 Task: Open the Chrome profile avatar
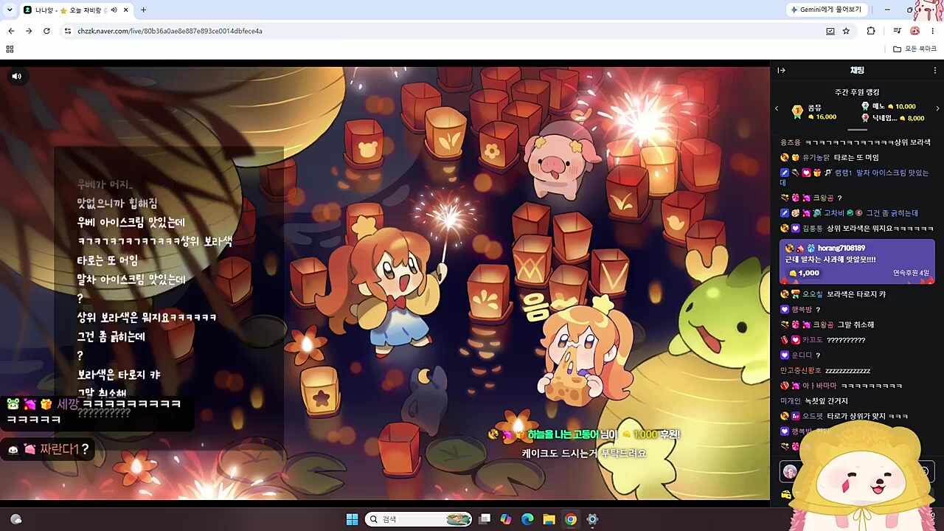click(x=915, y=31)
